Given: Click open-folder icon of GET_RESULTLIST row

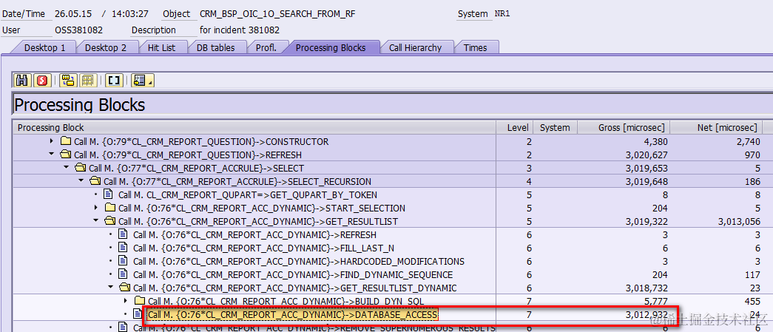Looking at the screenshot, I should pos(110,222).
